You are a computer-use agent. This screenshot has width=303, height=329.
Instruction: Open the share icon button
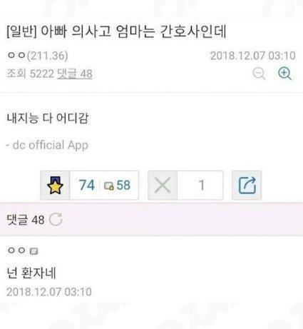[247, 186]
